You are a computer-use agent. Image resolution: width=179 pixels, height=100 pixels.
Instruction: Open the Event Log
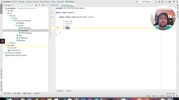pyautogui.click(x=171, y=93)
